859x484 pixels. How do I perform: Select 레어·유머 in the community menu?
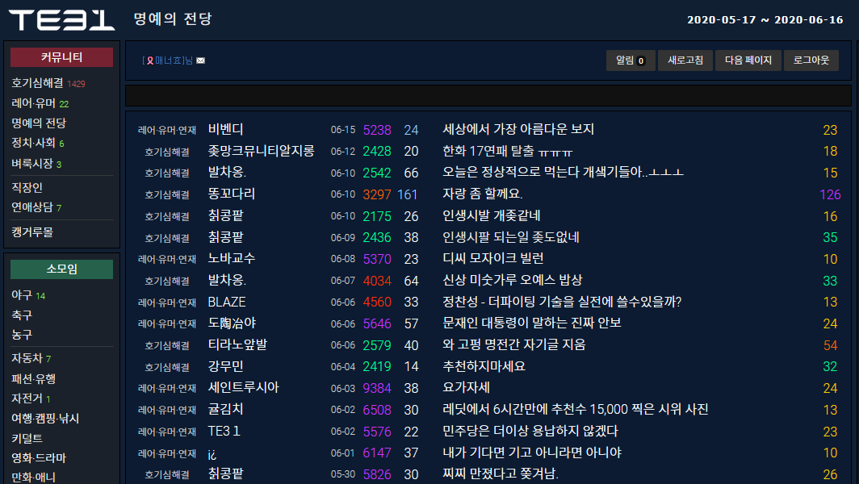(33, 103)
